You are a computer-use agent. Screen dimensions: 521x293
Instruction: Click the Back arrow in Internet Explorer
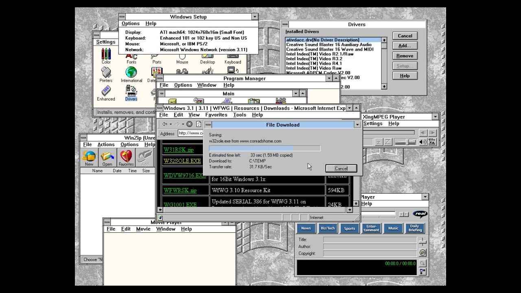tap(164, 124)
